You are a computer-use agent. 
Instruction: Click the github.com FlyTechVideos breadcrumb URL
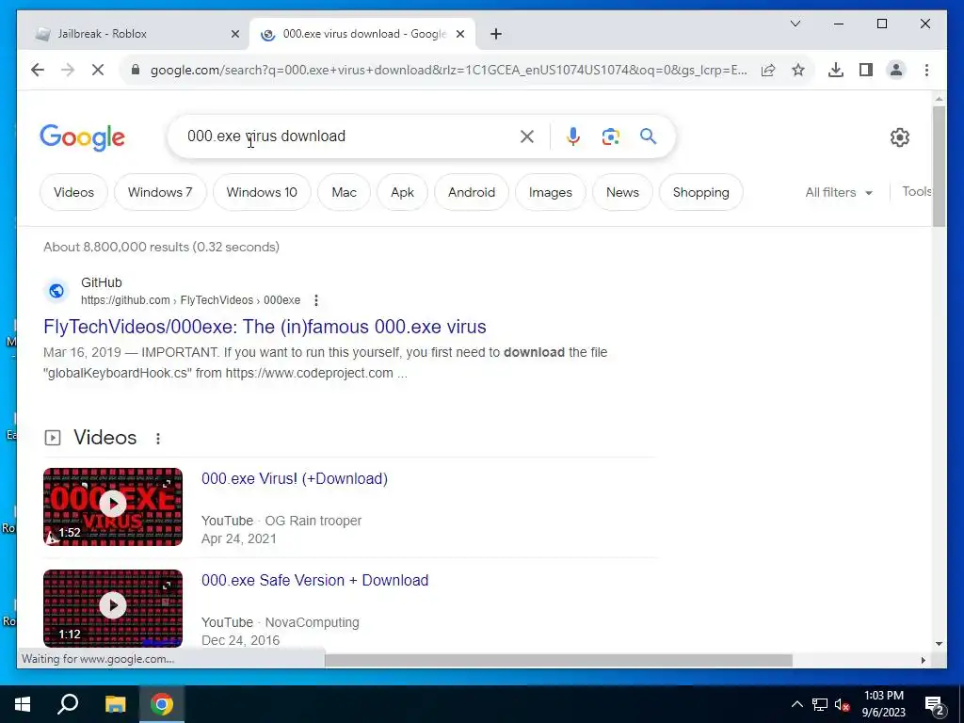pyautogui.click(x=190, y=300)
